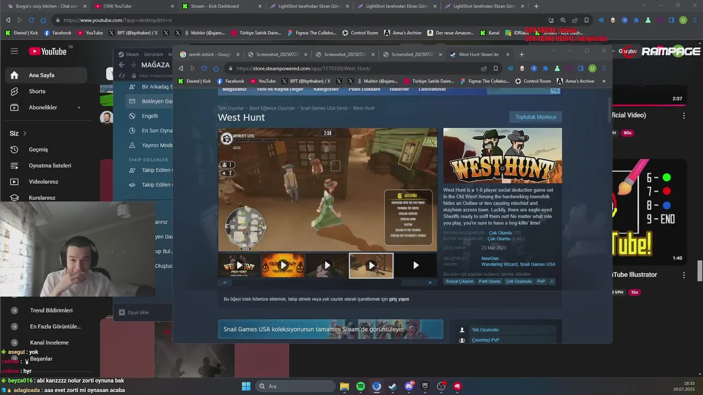Open Discord from the taskbar
The image size is (703, 395).
coord(409,386)
